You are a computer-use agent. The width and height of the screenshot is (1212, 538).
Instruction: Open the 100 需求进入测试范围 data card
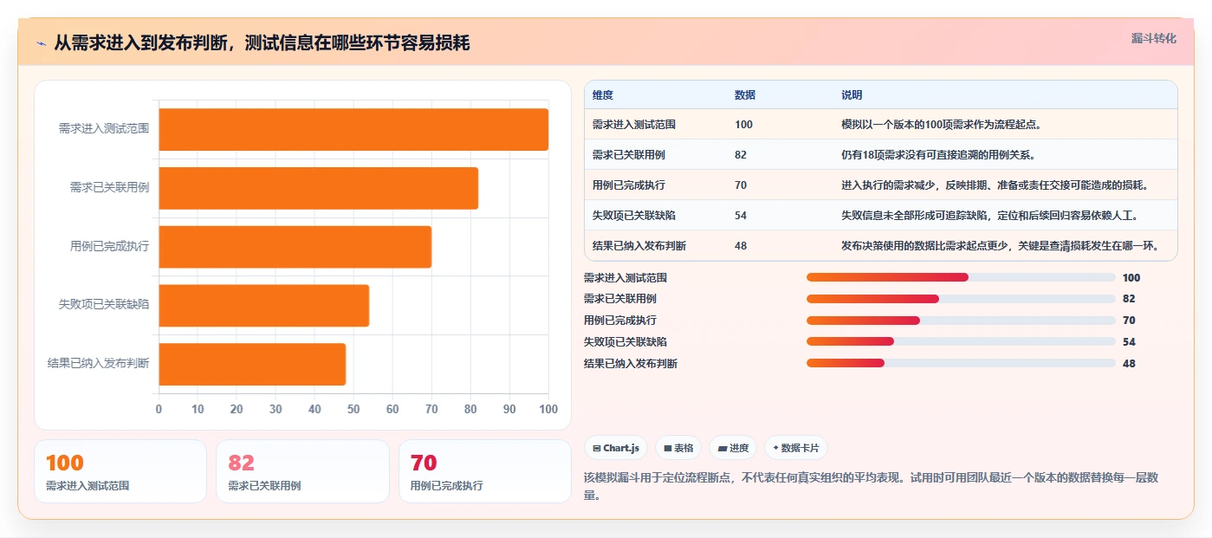[x=120, y=471]
